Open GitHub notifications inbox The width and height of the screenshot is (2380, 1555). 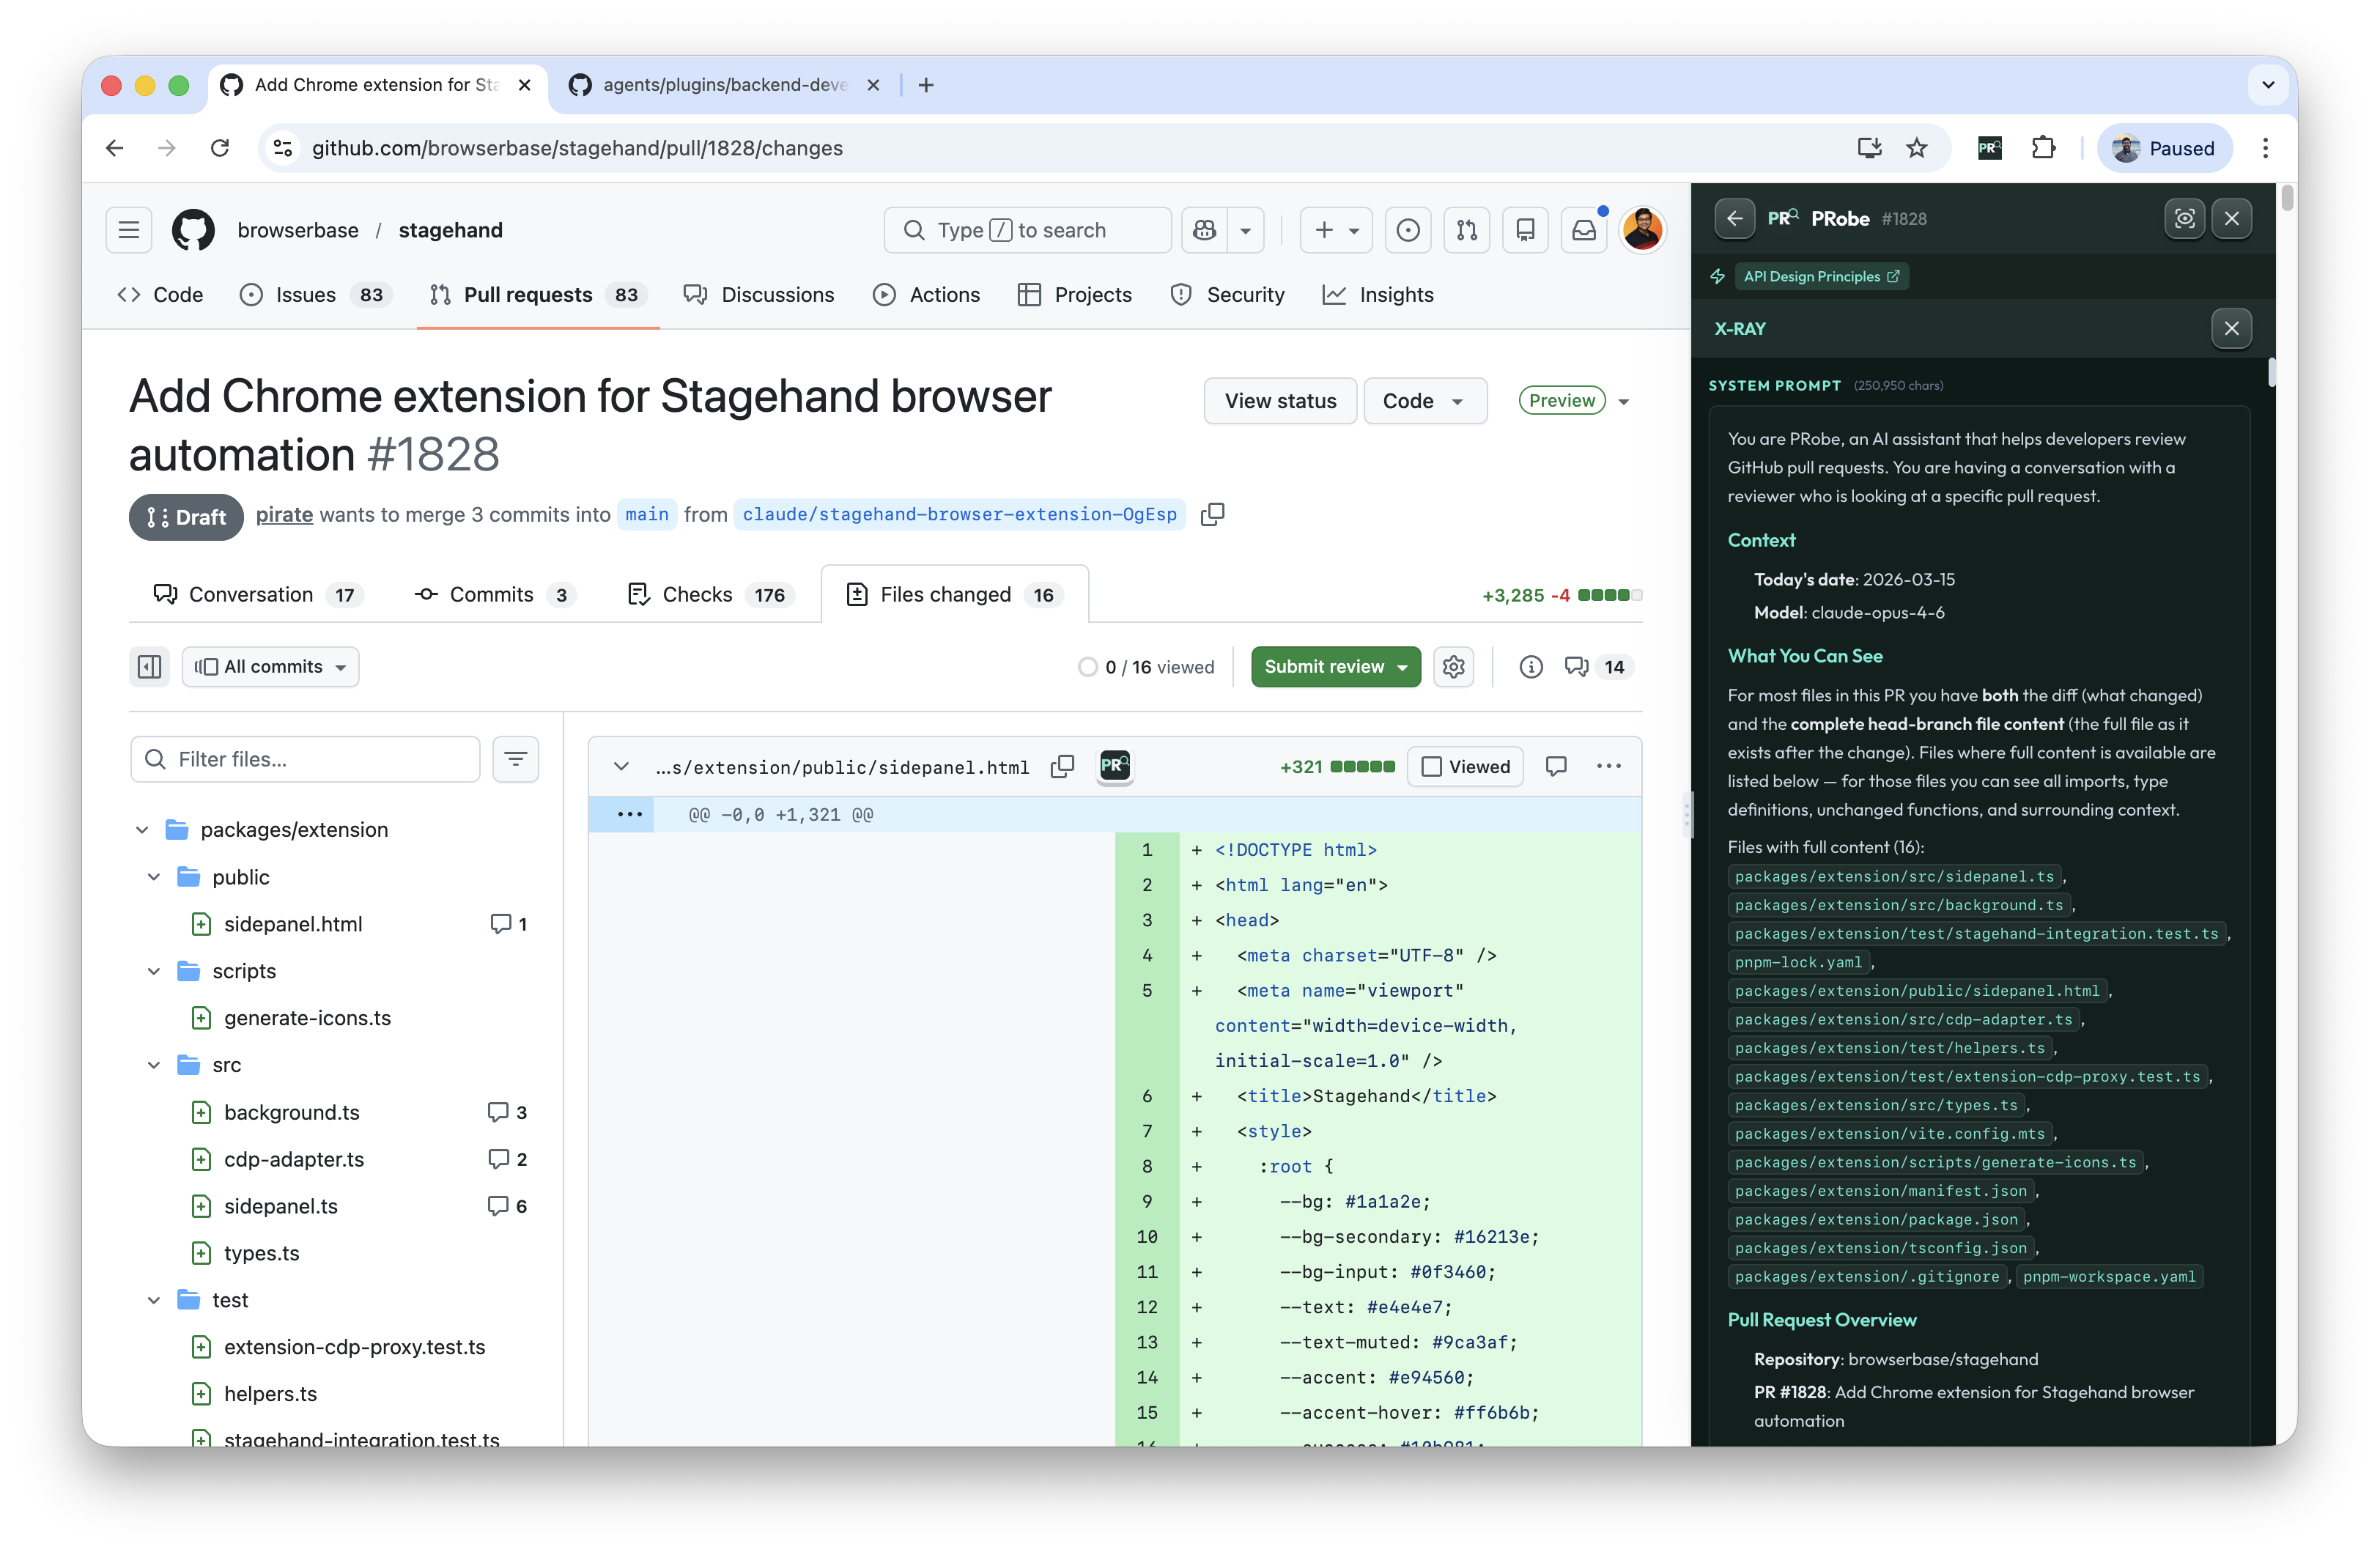[x=1584, y=230]
